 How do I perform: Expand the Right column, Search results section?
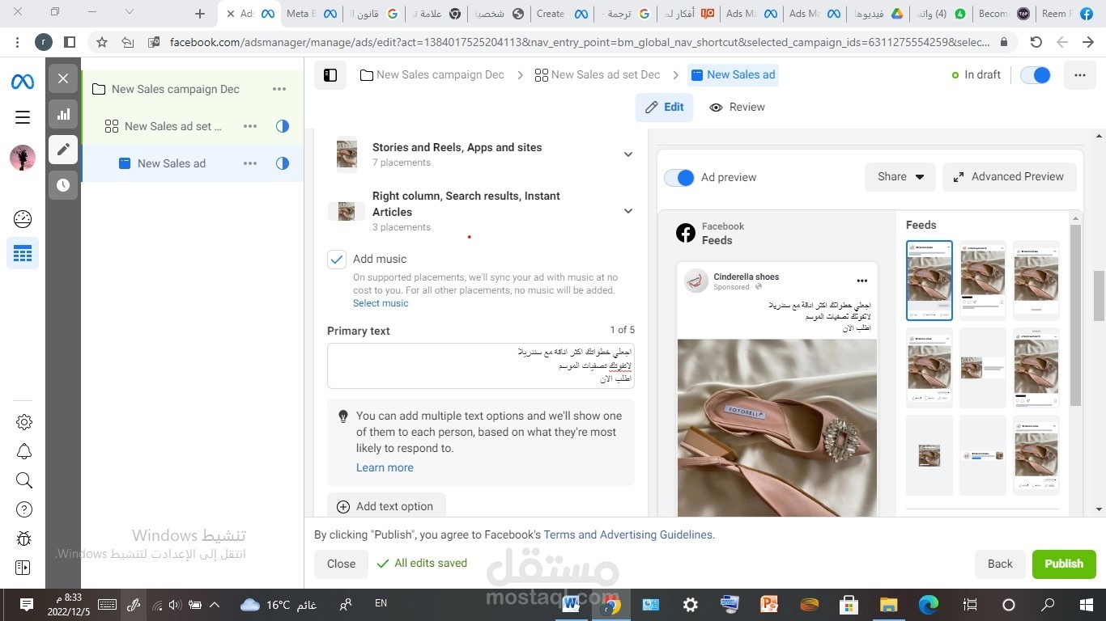click(627, 211)
